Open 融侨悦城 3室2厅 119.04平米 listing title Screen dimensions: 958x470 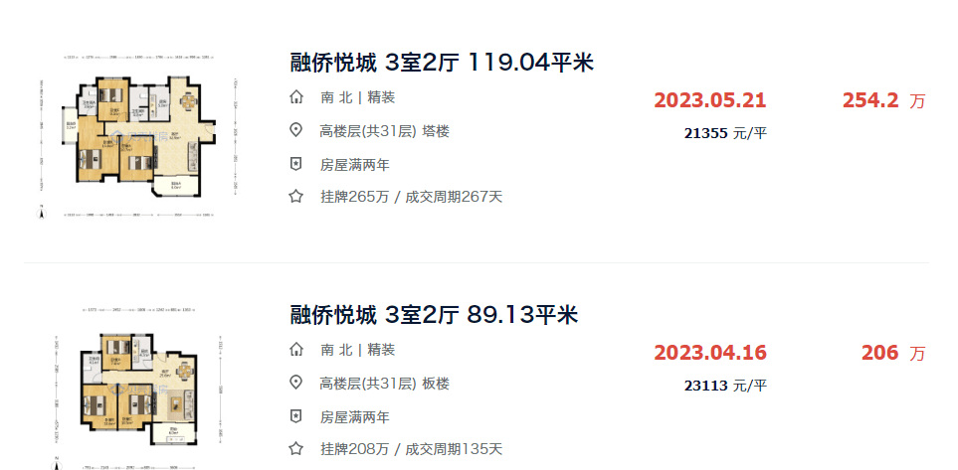point(442,63)
